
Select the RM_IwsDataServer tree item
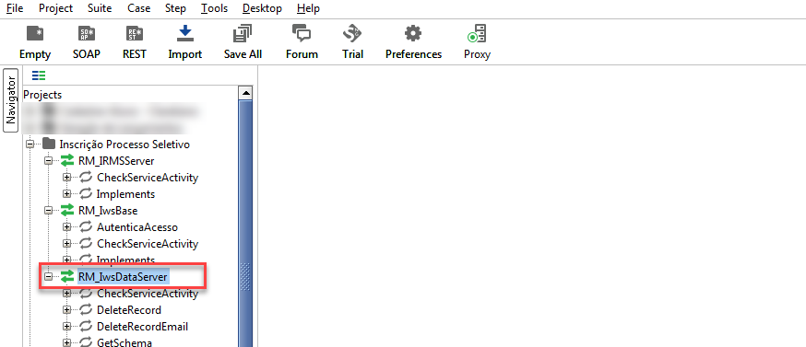(x=123, y=277)
